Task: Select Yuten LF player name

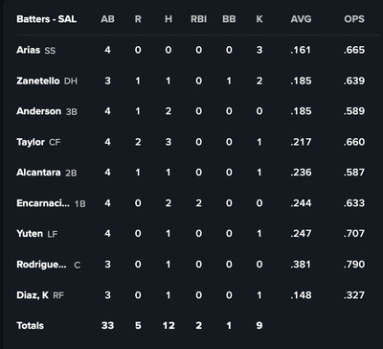Action: click(x=30, y=234)
